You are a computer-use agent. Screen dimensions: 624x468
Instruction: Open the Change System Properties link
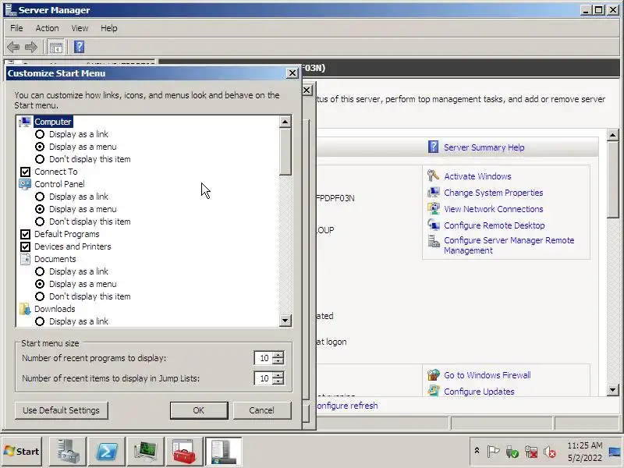click(x=494, y=193)
